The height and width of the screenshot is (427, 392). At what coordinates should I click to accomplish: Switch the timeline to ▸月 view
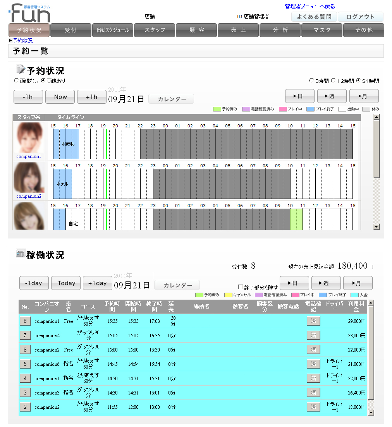(364, 96)
